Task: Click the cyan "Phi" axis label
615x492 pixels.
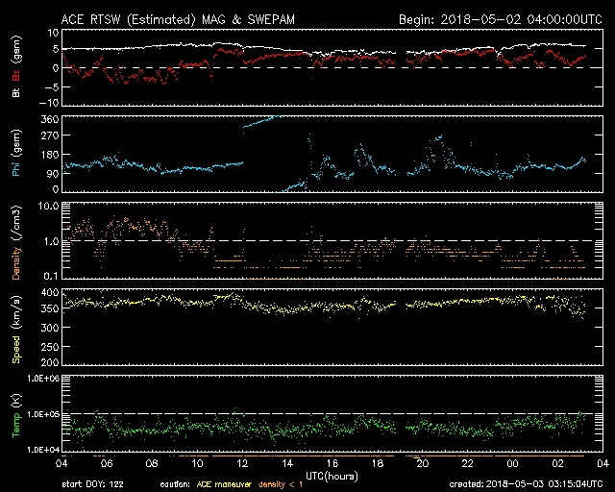Action: pos(16,166)
